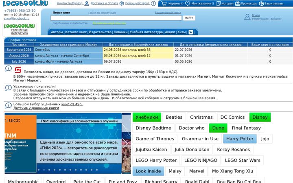Image resolution: width=293 pixels, height=183 pixels.
Task: Click the Game of Thrones tag button
Action: pos(155,139)
